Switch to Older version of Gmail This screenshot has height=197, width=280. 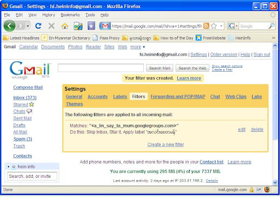(224, 54)
